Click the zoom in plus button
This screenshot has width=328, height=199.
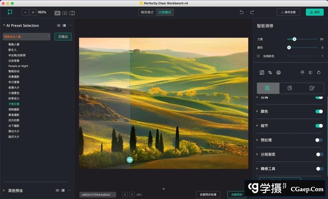pos(33,12)
